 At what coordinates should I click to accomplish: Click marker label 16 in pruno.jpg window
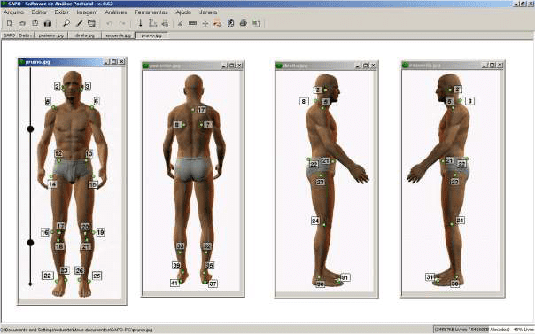[x=44, y=232]
